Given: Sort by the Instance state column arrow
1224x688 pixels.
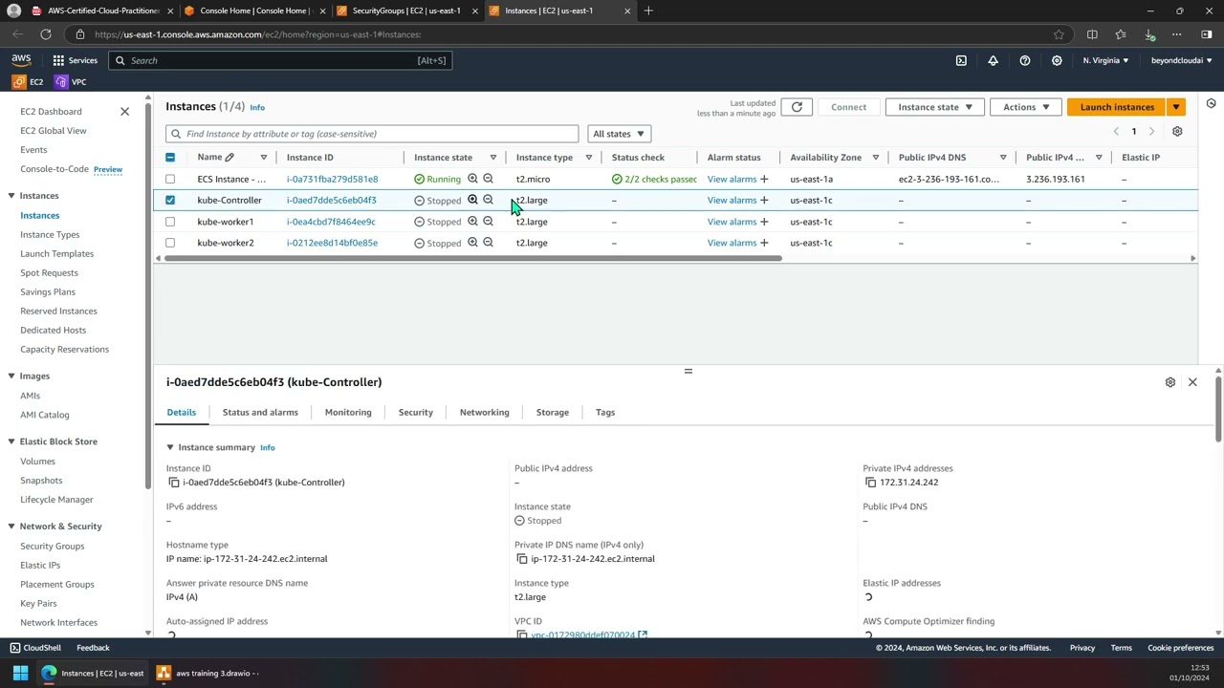Looking at the screenshot, I should click(493, 158).
